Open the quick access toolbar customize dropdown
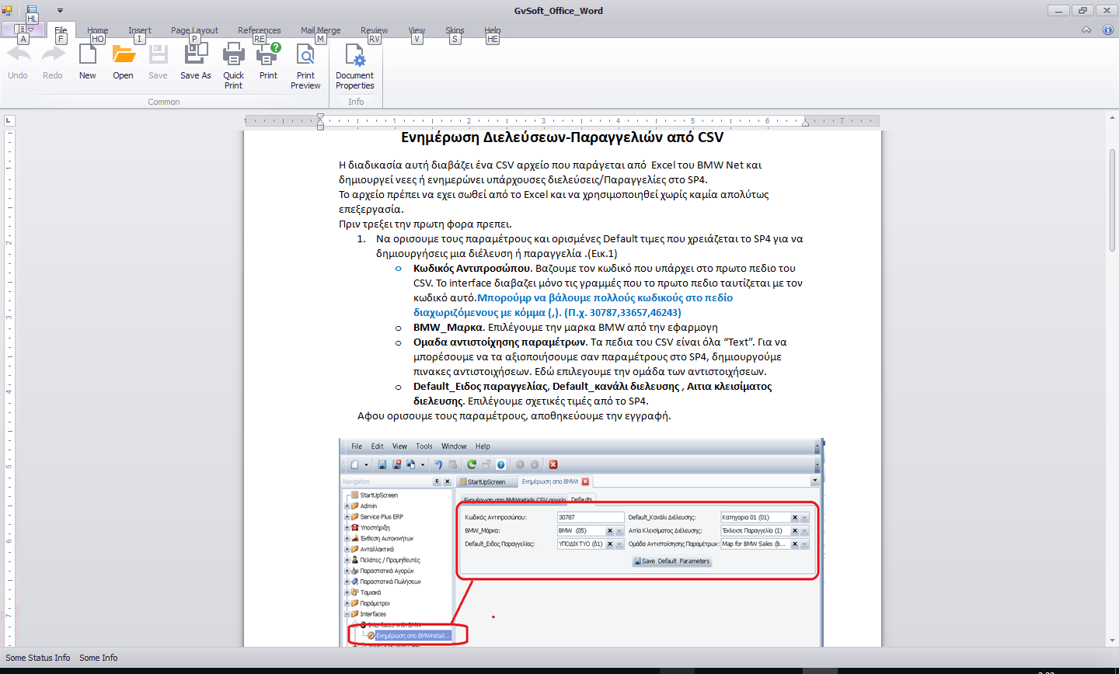 click(60, 11)
